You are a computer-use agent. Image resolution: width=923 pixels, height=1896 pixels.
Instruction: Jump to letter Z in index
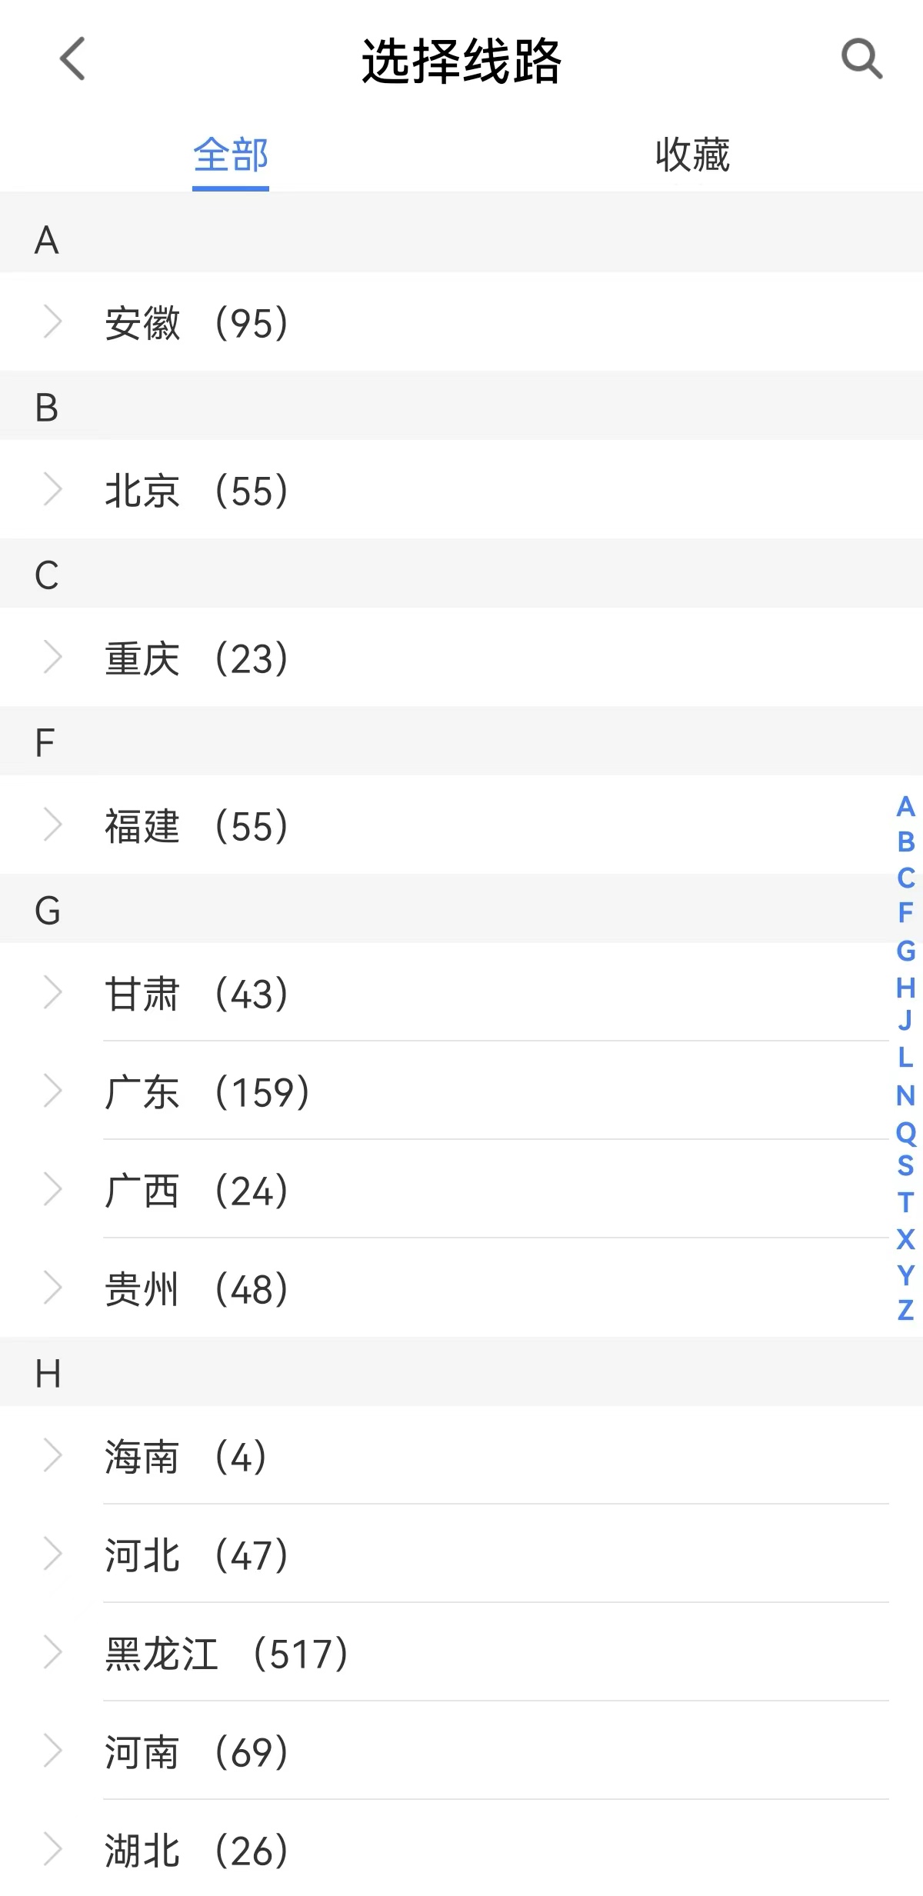point(905,1310)
